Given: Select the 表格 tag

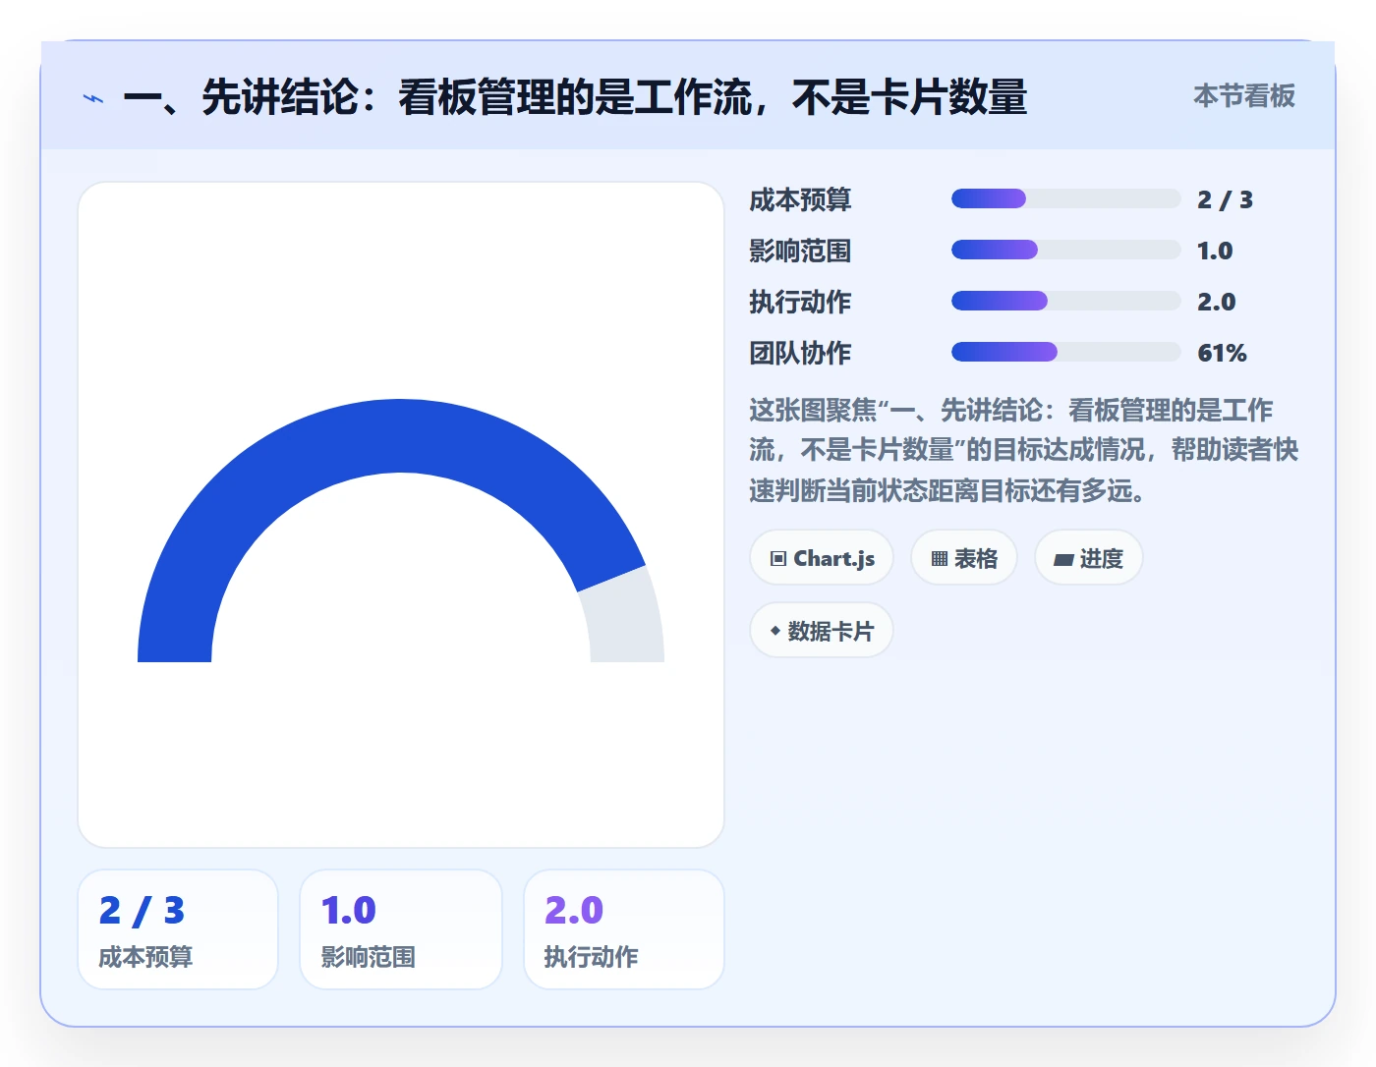Looking at the screenshot, I should coord(964,558).
